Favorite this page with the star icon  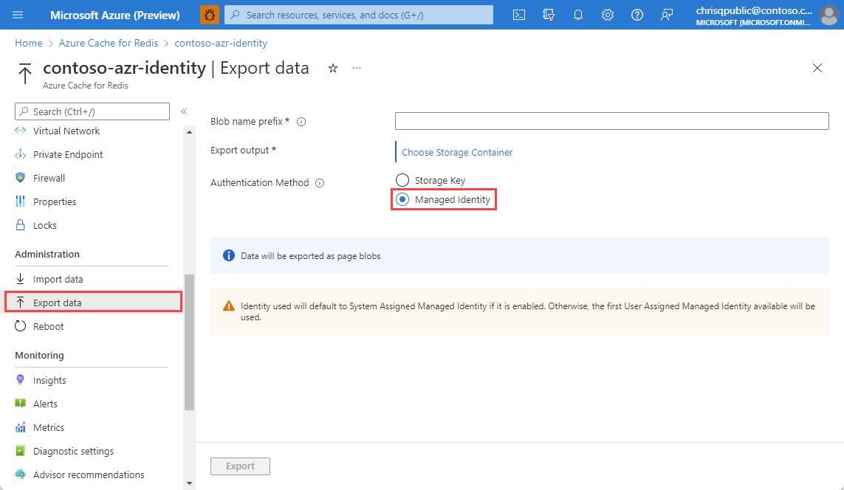tap(333, 68)
